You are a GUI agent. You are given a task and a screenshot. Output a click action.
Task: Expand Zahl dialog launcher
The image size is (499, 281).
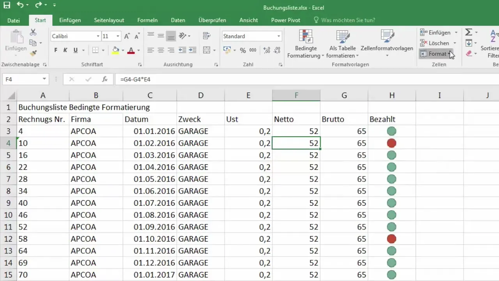[281, 65]
